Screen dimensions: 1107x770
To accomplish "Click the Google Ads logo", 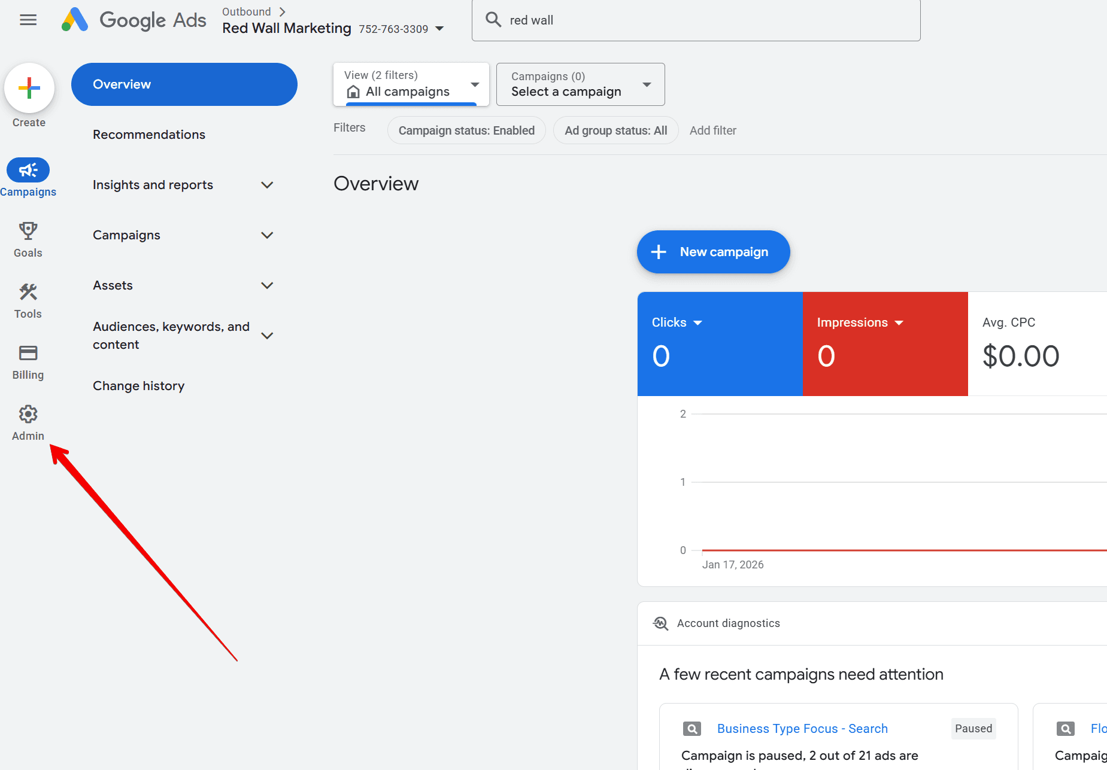I will 134,20.
